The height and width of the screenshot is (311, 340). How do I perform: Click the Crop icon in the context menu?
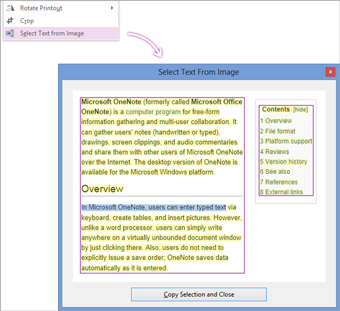pyautogui.click(x=10, y=20)
